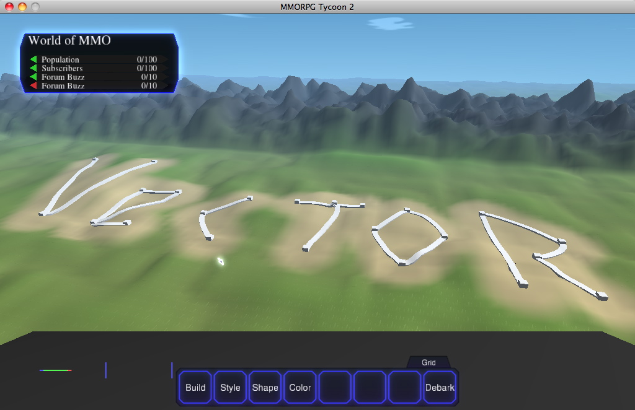Click the 0/10 value in green-arrow Forum Buzz row

pyautogui.click(x=149, y=77)
